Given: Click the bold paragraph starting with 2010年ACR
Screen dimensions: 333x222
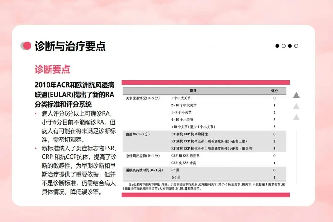Looking at the screenshot, I should tap(75, 95).
